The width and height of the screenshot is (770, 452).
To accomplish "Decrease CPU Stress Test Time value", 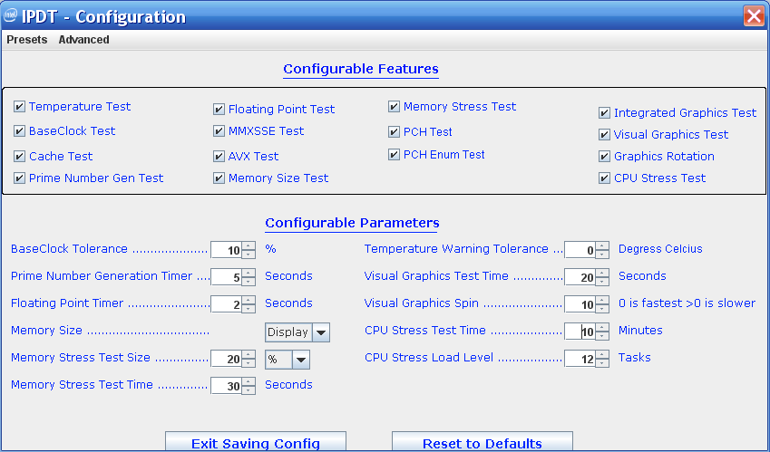I will coord(602,335).
